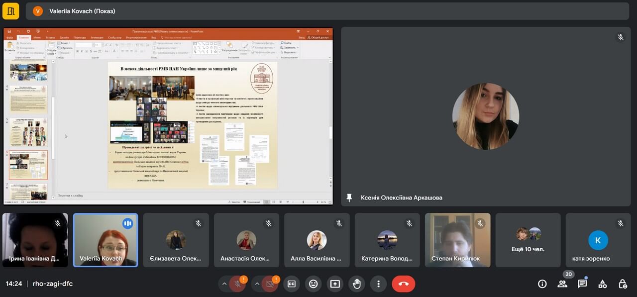Expand audio settings arrow beside microphone

coord(224,284)
